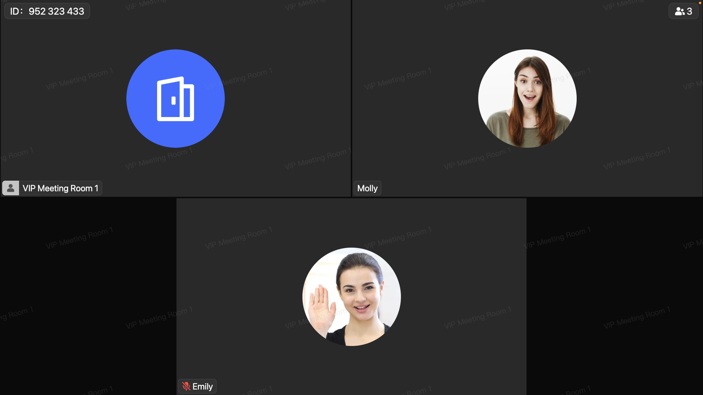Select the Molly name label tab
This screenshot has height=395, width=703.
click(367, 188)
